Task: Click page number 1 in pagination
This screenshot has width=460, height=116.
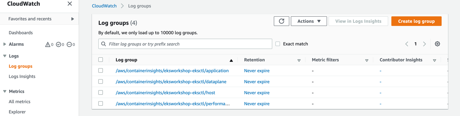Action: click(415, 44)
